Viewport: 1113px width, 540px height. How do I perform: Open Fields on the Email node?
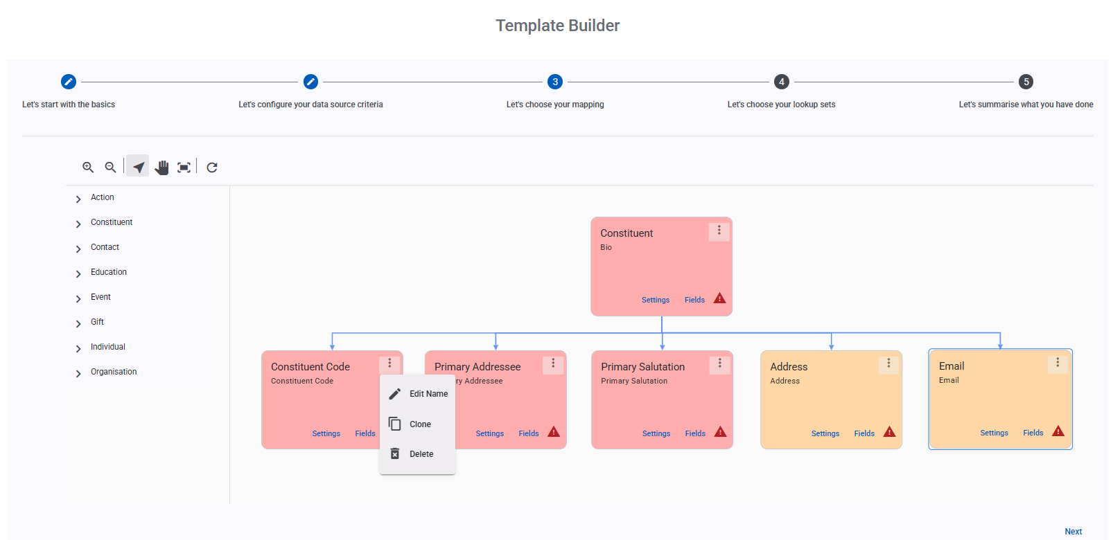pos(1033,433)
